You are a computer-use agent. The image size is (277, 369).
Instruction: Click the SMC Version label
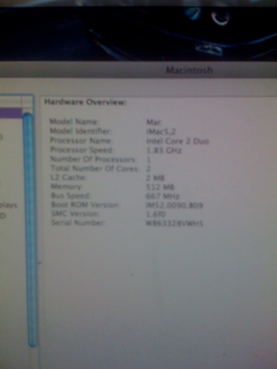coord(75,214)
